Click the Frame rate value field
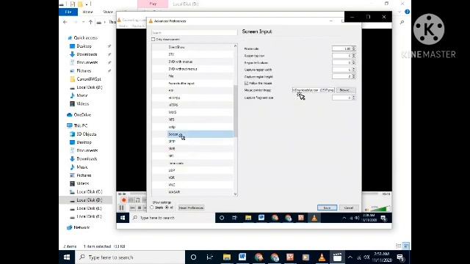 pyautogui.click(x=342, y=48)
